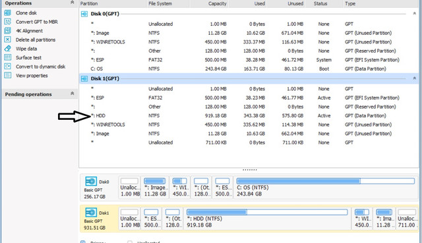
Task: Select the HDD 919.18 GB partition row
Action: [249, 116]
